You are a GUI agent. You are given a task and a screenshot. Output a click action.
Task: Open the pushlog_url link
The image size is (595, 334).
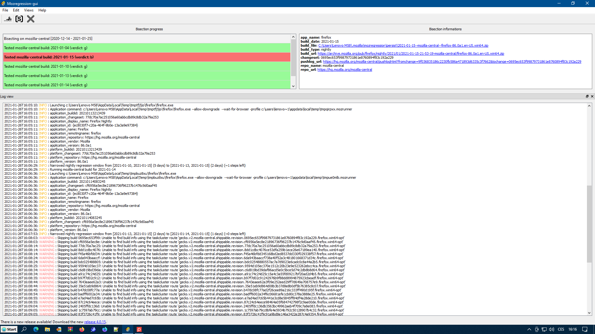[452, 62]
